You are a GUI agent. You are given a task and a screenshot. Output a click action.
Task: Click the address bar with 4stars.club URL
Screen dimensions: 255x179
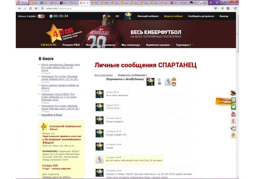click(x=126, y=8)
